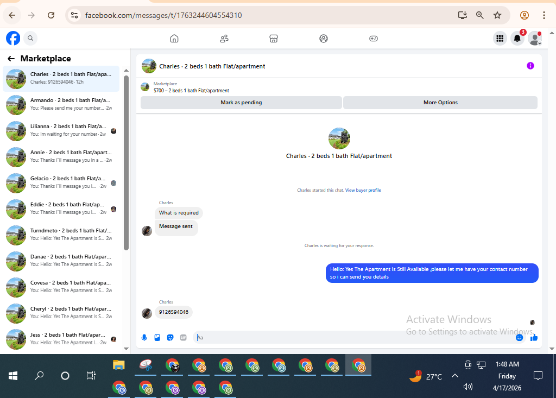Choose a sticker icon
Screen dimensions: 556x398
tap(170, 338)
